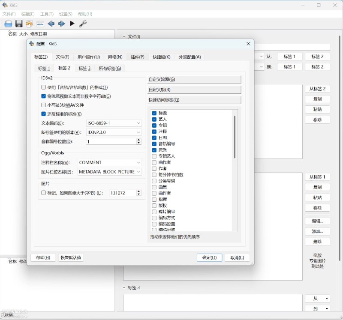Click the 恢复默认值 button
343x320 pixels.
coord(71,257)
